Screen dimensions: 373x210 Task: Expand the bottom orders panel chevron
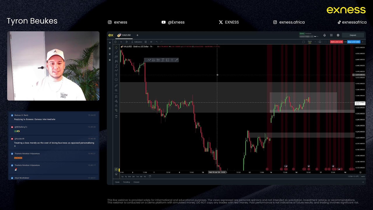pos(363,182)
